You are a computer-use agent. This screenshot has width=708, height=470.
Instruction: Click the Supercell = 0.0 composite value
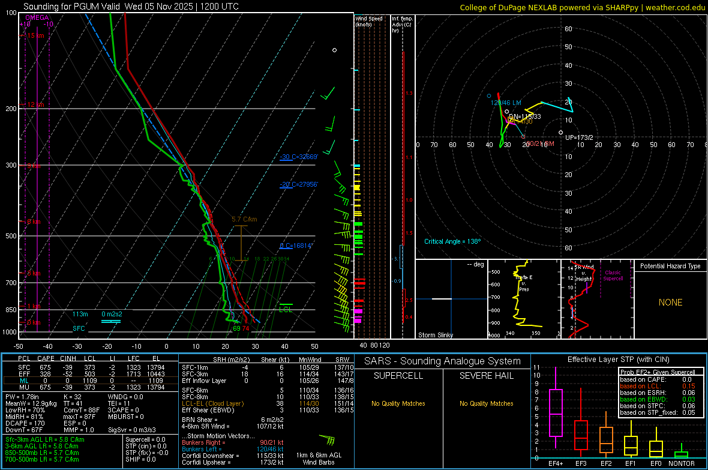coord(145,440)
